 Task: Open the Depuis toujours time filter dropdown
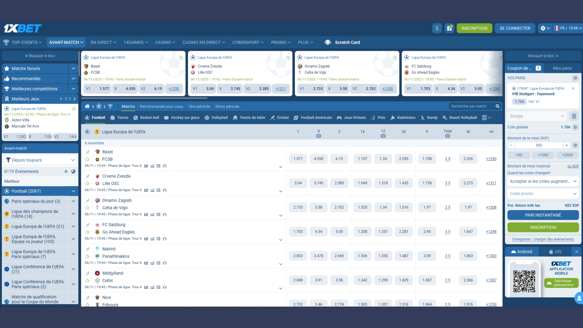40,160
